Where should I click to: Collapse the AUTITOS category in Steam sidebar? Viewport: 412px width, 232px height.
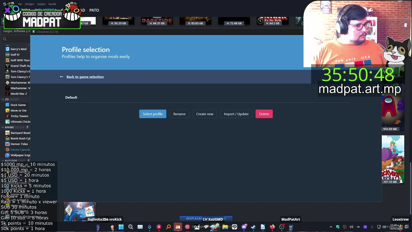pyautogui.click(x=3, y=160)
